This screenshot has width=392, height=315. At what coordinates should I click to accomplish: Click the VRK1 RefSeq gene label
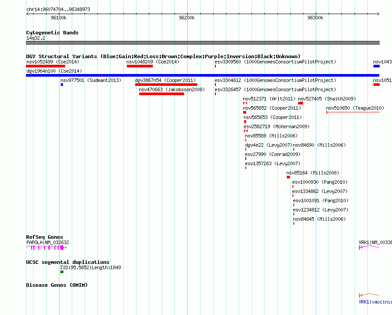(375, 242)
